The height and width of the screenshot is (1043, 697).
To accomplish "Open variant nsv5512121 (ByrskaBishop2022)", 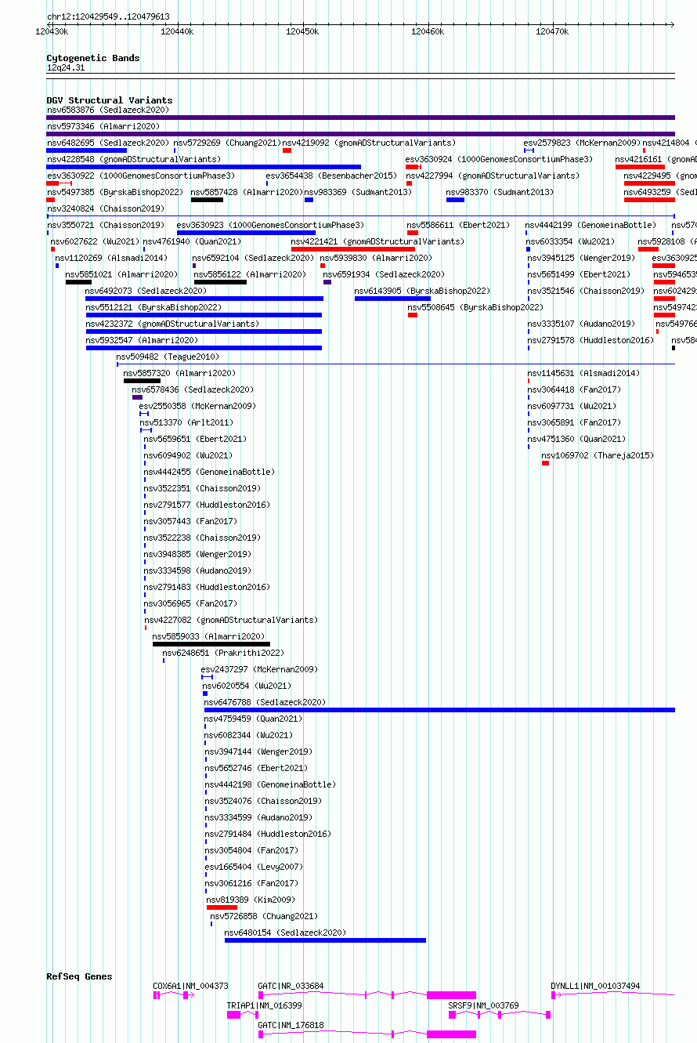I will click(153, 307).
